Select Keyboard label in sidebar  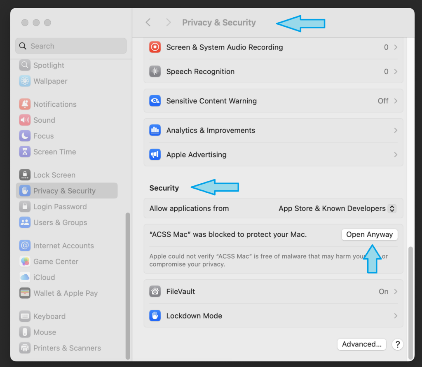(49, 316)
